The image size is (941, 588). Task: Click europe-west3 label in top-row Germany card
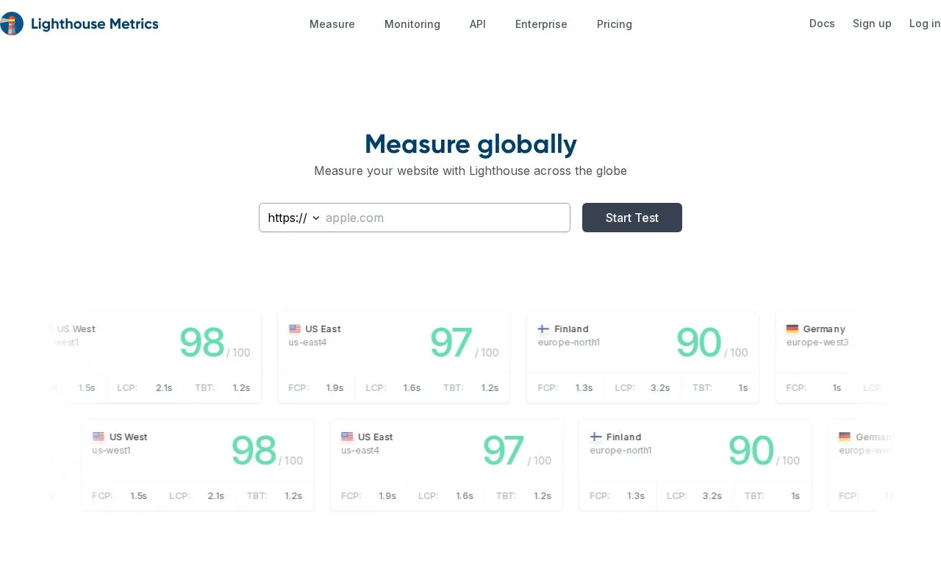(817, 343)
